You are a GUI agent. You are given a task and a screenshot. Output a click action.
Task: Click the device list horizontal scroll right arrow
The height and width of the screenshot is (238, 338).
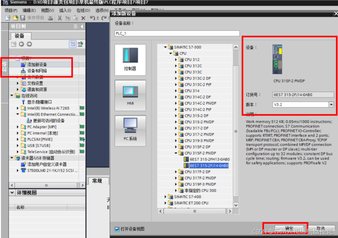pyautogui.click(x=230, y=211)
